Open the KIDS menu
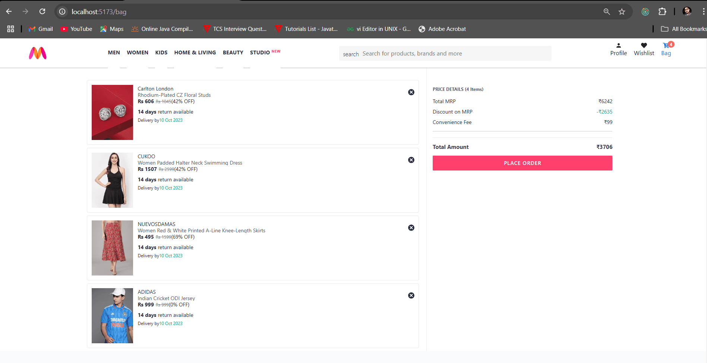The image size is (707, 363). pos(161,52)
